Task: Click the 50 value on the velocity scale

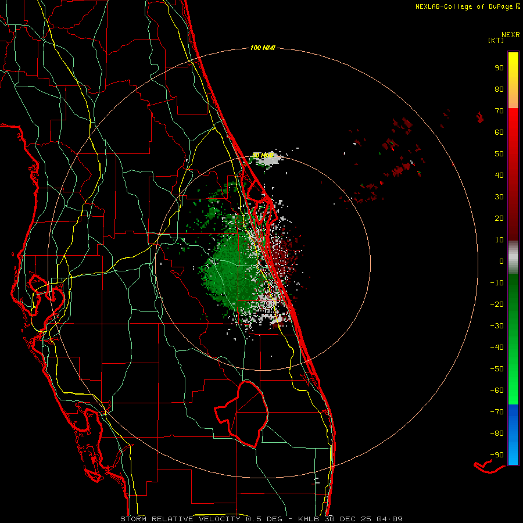Action: pyautogui.click(x=499, y=154)
